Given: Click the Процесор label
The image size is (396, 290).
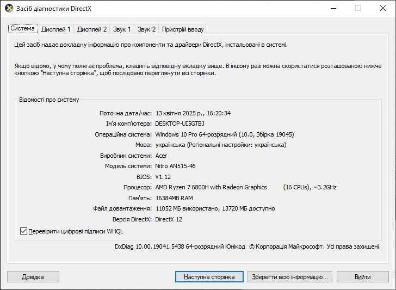Looking at the screenshot, I should pyautogui.click(x=138, y=187).
